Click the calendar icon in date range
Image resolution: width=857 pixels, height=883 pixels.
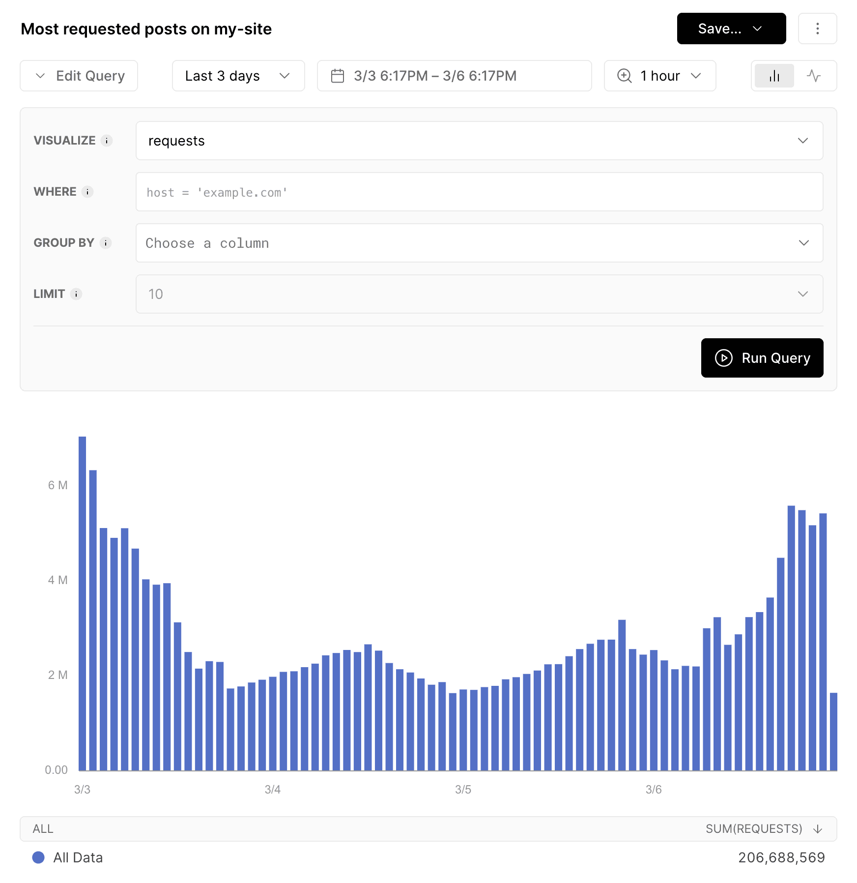338,76
